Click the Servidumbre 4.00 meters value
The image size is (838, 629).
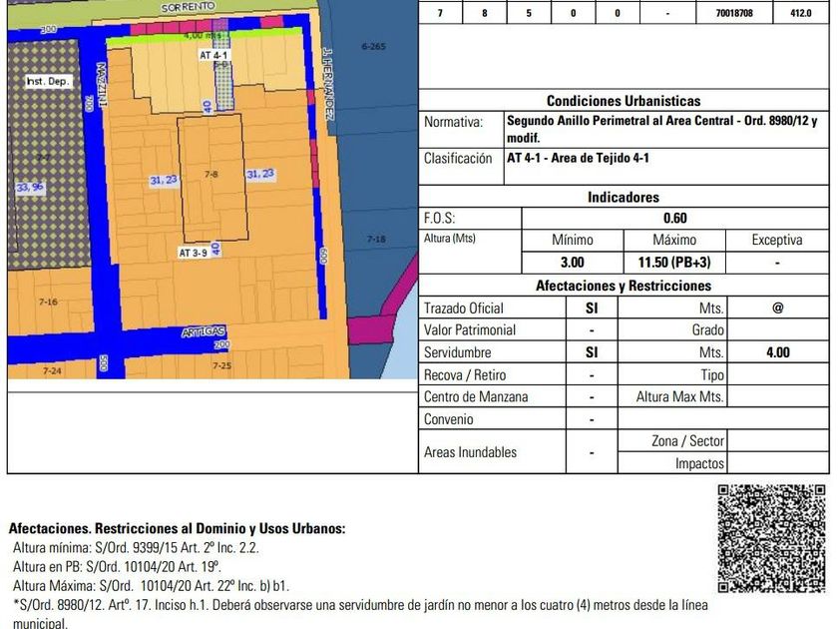point(777,352)
